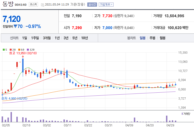Click the blue arrow marking the 02/05 low
194x130 pixels.
[2, 95]
